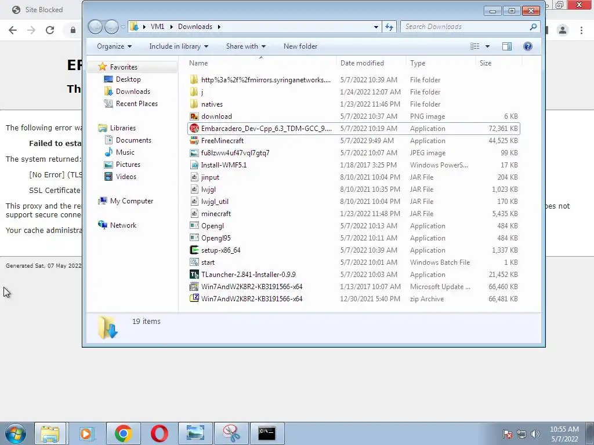
Task: Select the zip archive Win7AndW2K8R2 icon
Action: (x=194, y=299)
